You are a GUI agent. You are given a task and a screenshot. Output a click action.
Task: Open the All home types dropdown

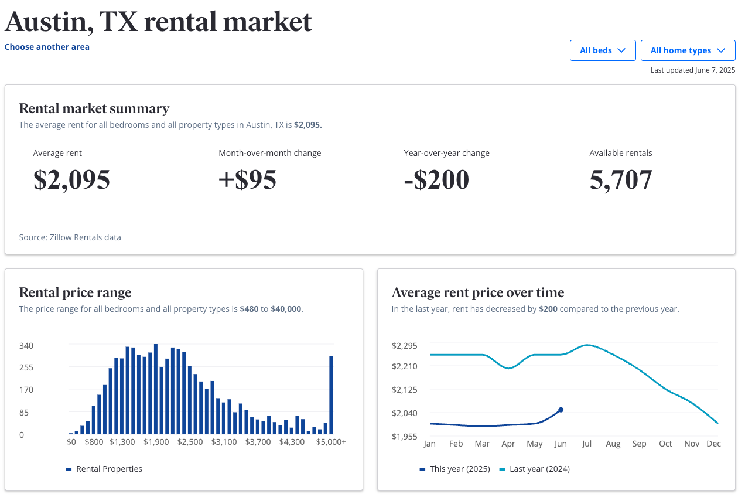[688, 50]
